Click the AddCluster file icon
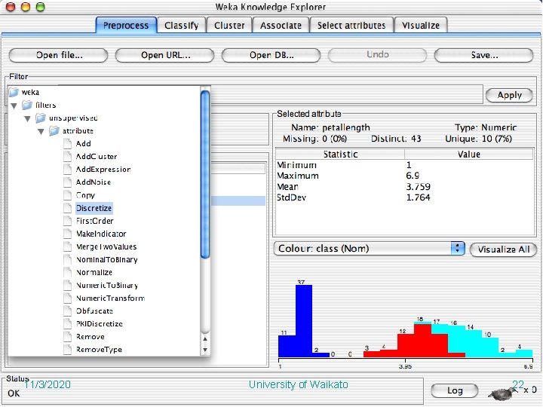The image size is (543, 407). point(68,157)
